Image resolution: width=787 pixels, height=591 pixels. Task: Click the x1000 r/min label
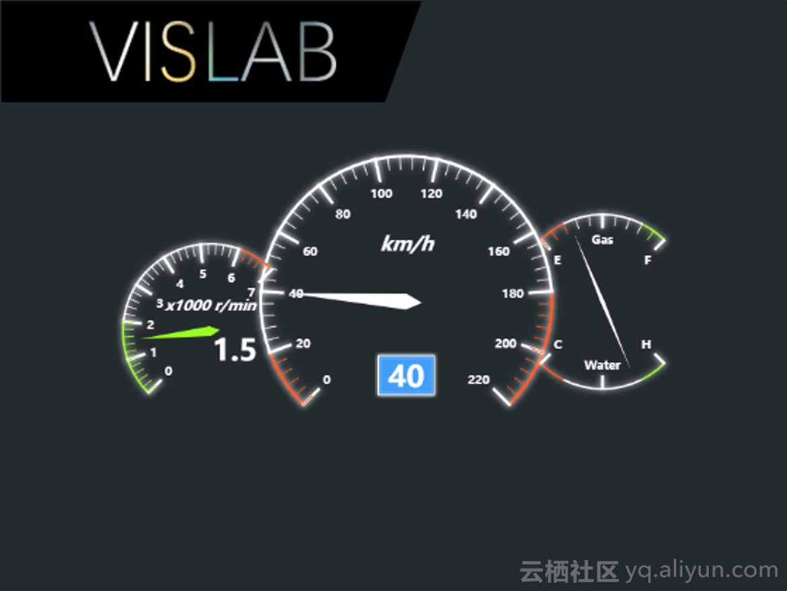pos(211,305)
